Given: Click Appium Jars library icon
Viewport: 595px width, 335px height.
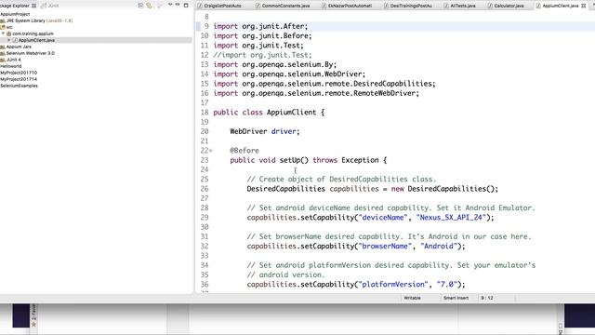Looking at the screenshot, I should [3, 47].
